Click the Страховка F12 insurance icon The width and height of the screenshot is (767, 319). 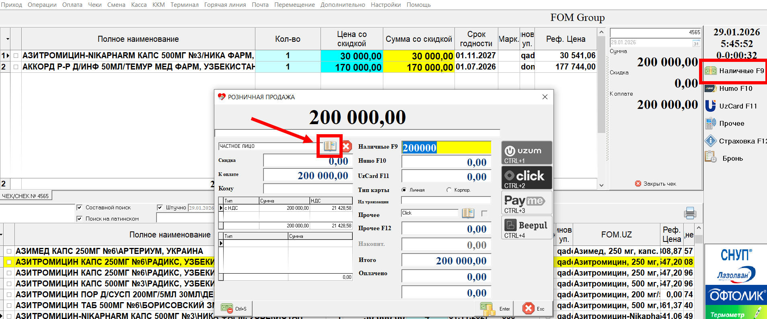pos(711,141)
